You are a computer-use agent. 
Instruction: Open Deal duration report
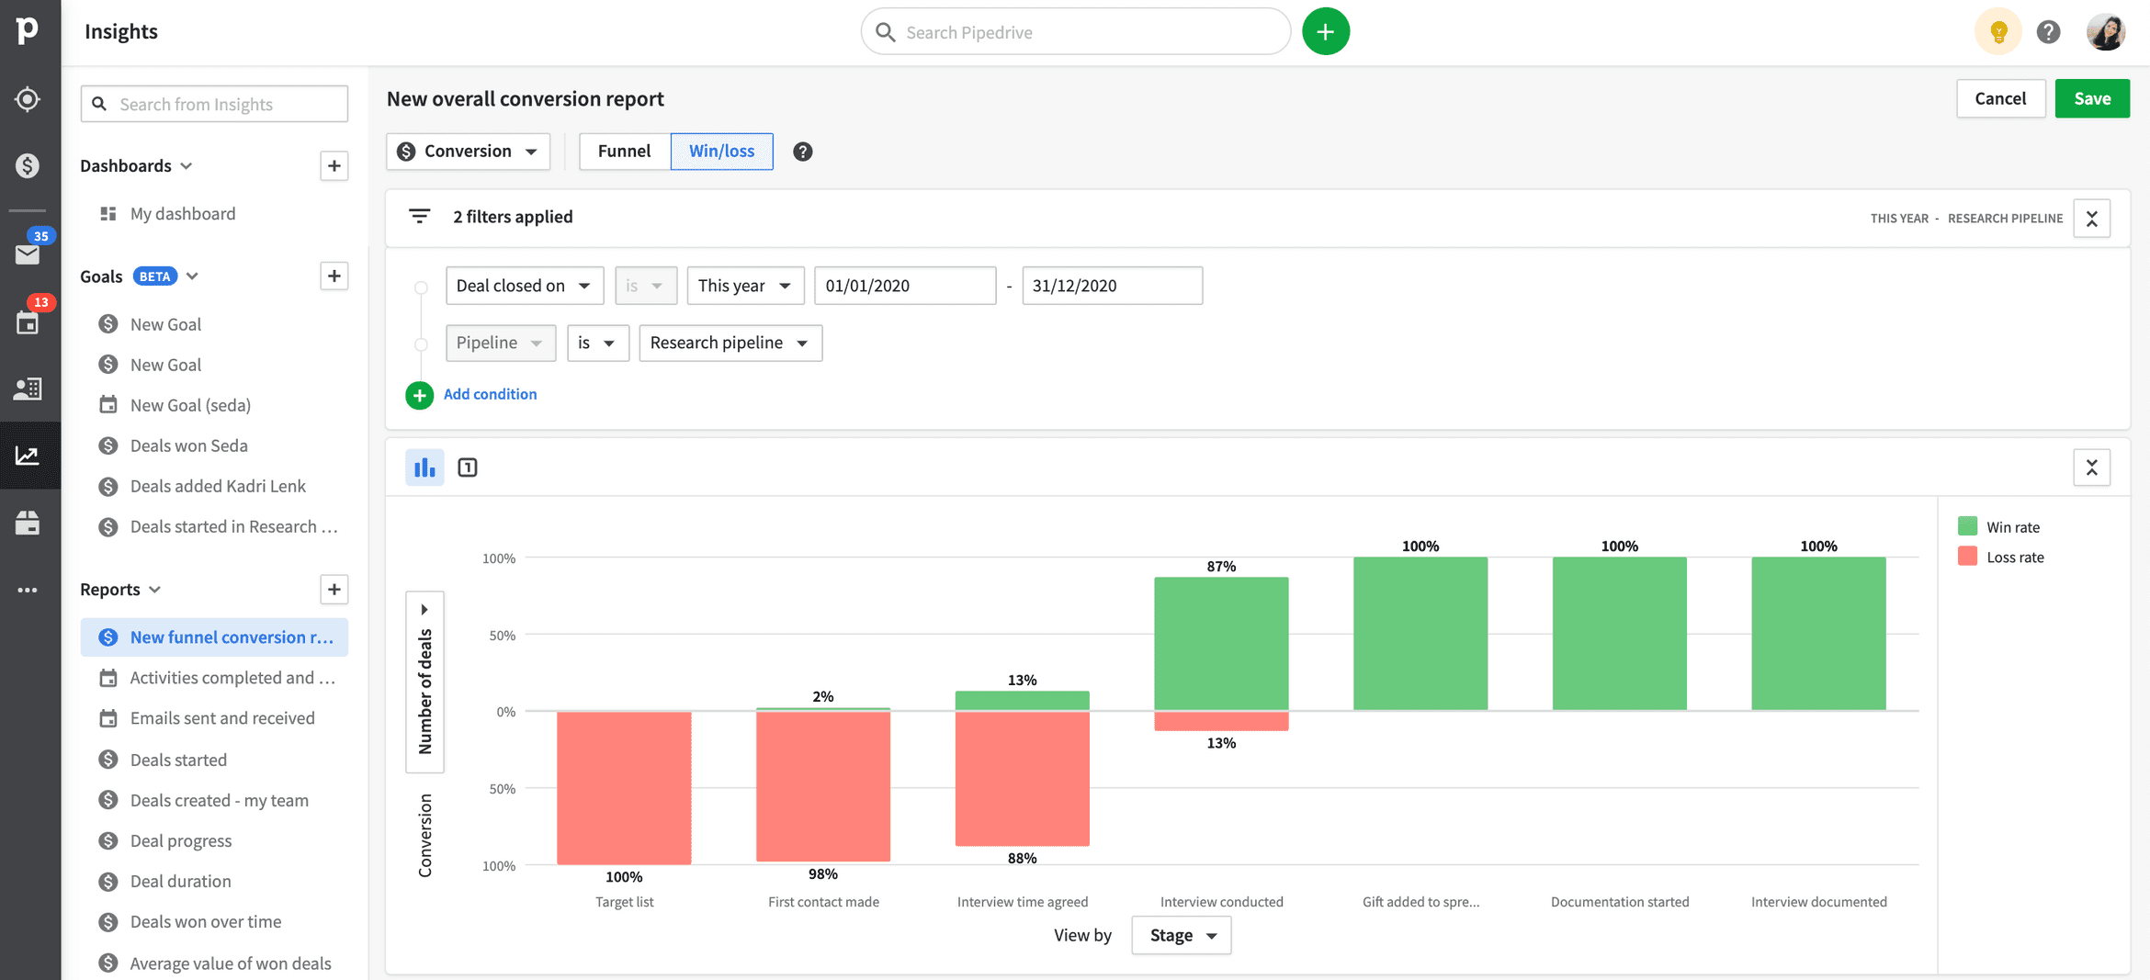(180, 881)
